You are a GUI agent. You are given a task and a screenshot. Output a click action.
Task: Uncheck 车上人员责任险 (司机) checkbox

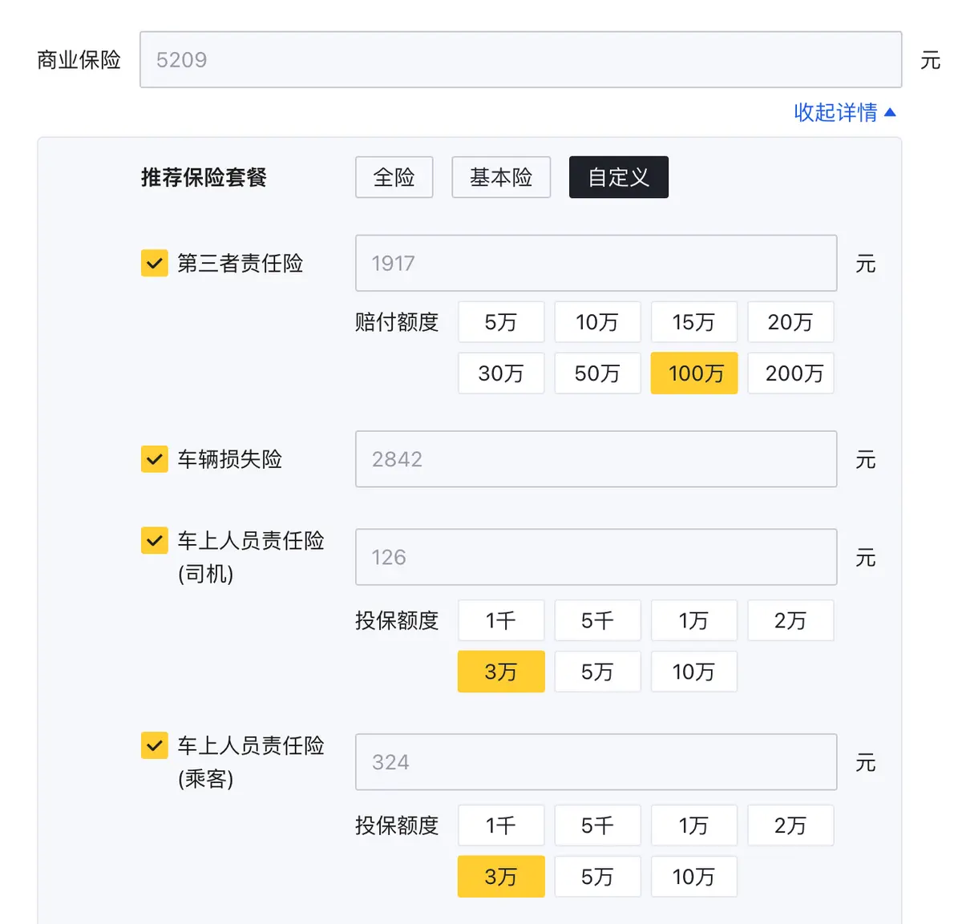click(x=155, y=541)
